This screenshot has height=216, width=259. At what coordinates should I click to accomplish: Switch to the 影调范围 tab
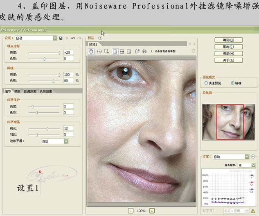tap(30, 91)
